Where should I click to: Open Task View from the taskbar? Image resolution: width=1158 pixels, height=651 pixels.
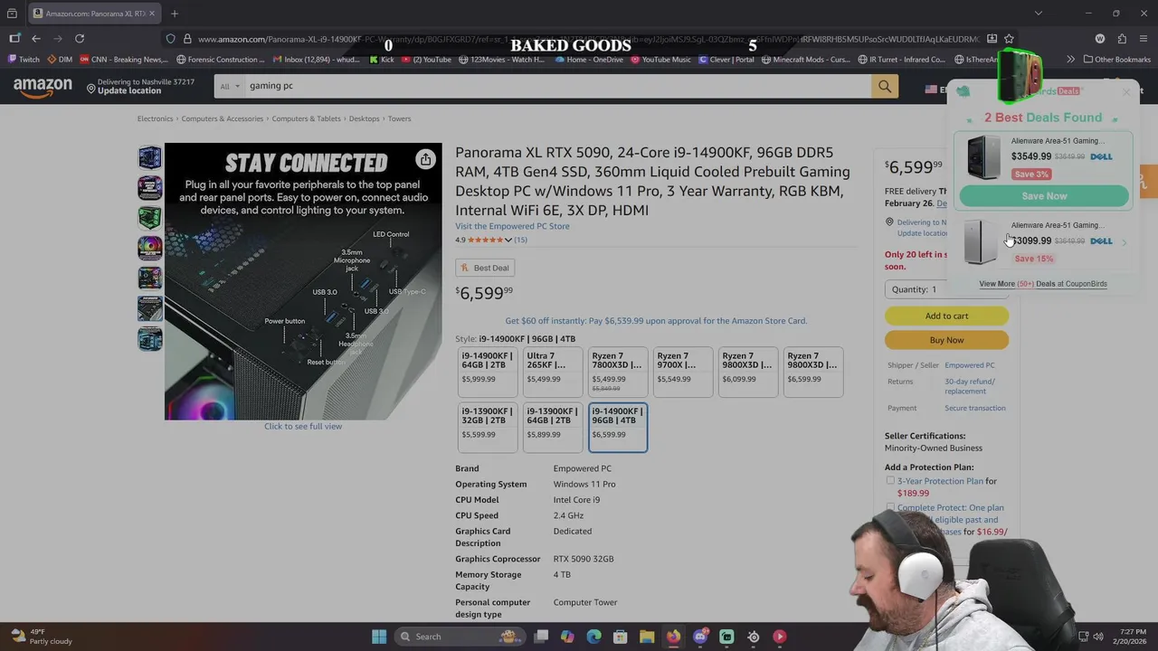tap(541, 637)
